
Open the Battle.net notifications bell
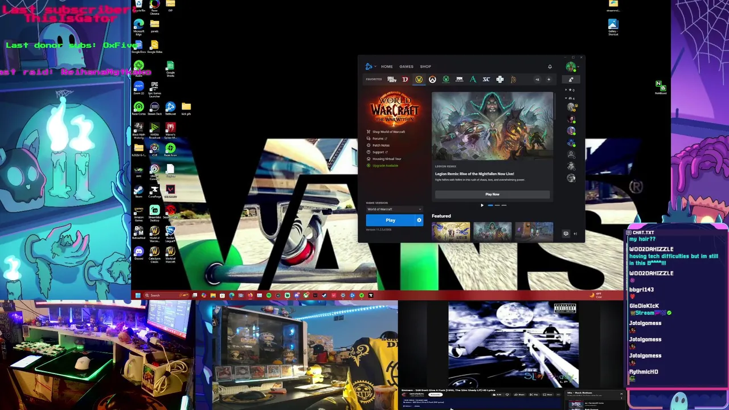tap(550, 67)
